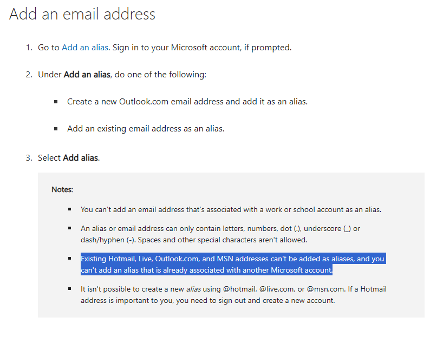430x337 pixels.
Task: Click the square bullet before 'Add an existing email'
Action: pos(56,129)
